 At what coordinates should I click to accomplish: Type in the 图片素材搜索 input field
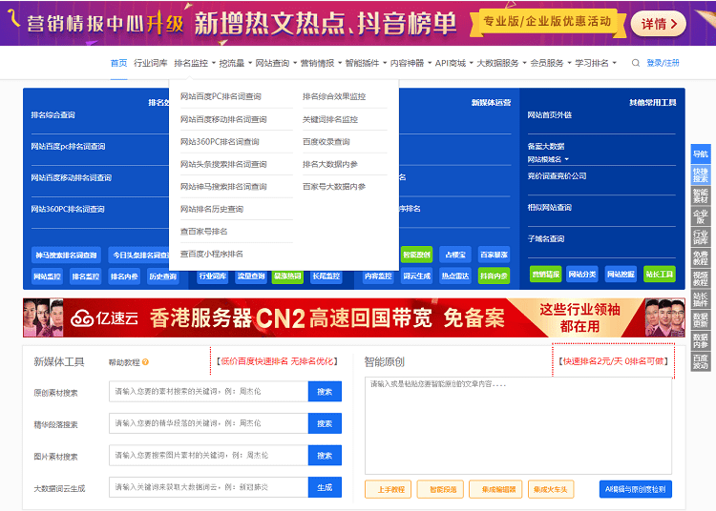click(208, 456)
